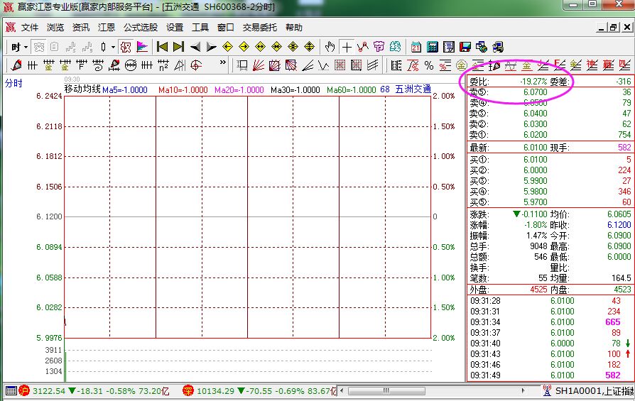Click the 五洲交通 stock name label
This screenshot has height=401, width=635.
[x=413, y=90]
